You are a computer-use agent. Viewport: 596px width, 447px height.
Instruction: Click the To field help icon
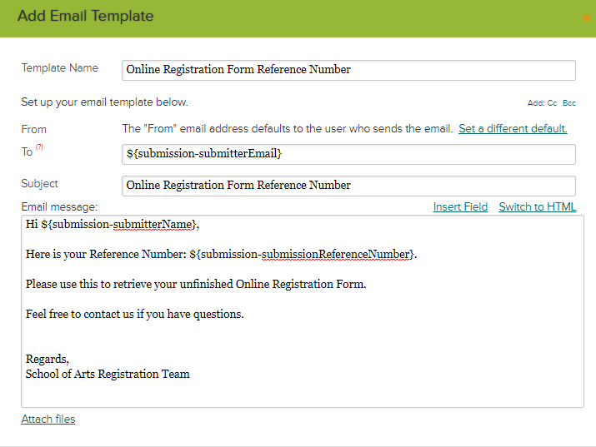click(39, 147)
